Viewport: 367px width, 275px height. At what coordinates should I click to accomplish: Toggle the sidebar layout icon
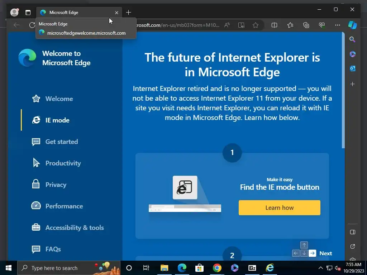click(x=353, y=232)
